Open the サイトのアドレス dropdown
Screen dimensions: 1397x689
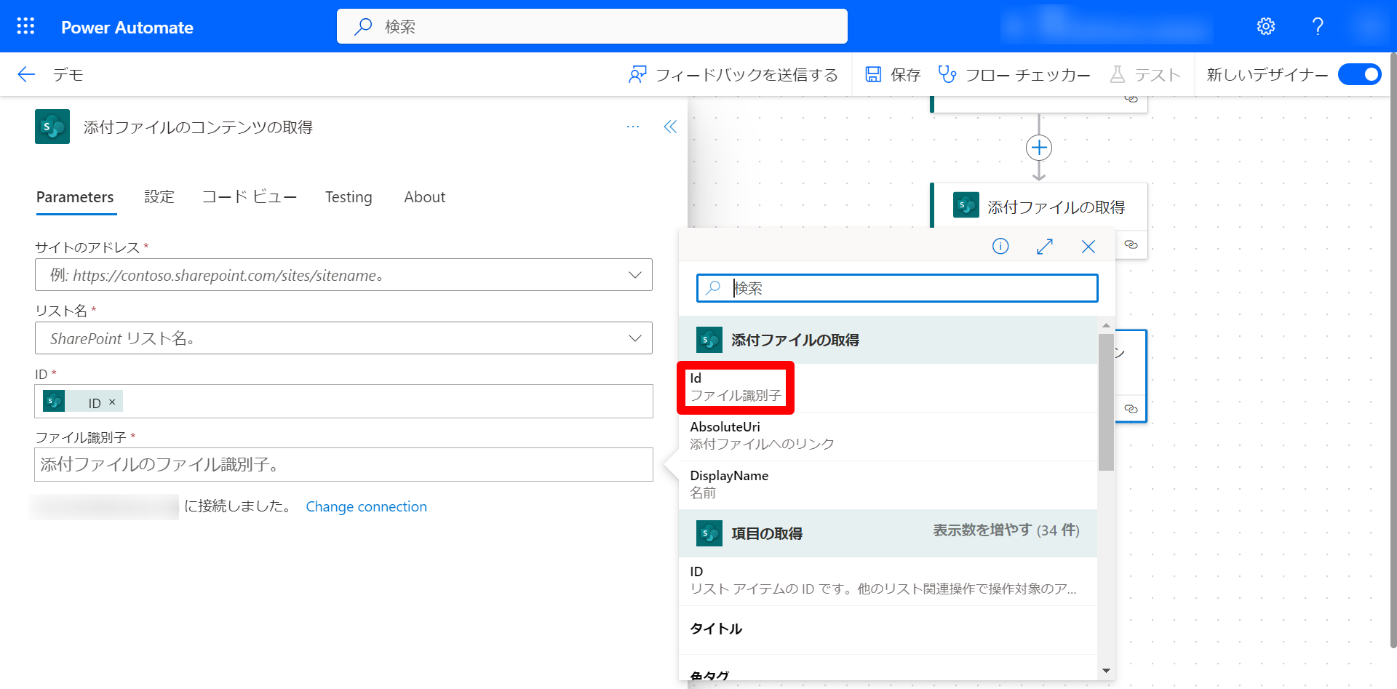click(x=635, y=275)
